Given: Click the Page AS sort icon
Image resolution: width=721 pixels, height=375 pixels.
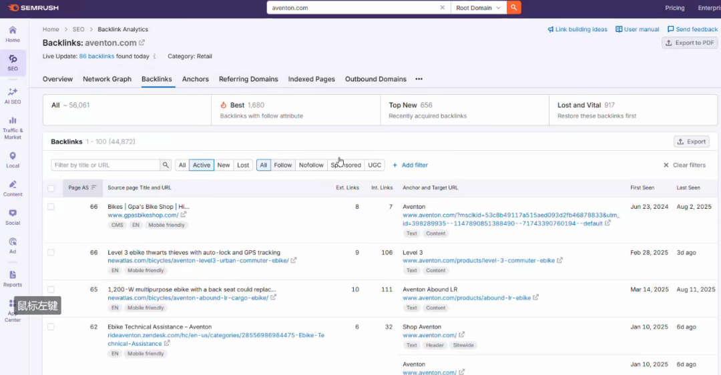Looking at the screenshot, I should point(94,187).
